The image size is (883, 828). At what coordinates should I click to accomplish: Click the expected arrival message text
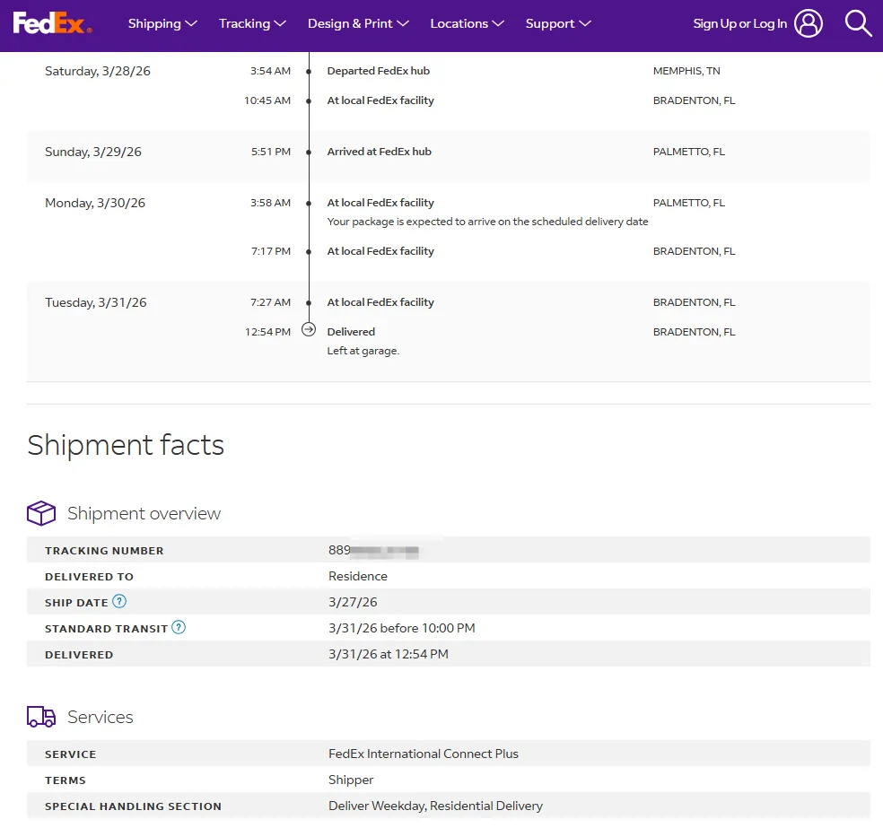[x=487, y=222]
